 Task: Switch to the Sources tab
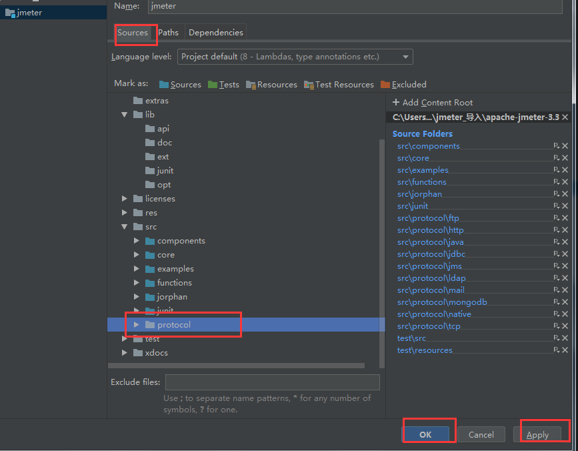click(133, 33)
